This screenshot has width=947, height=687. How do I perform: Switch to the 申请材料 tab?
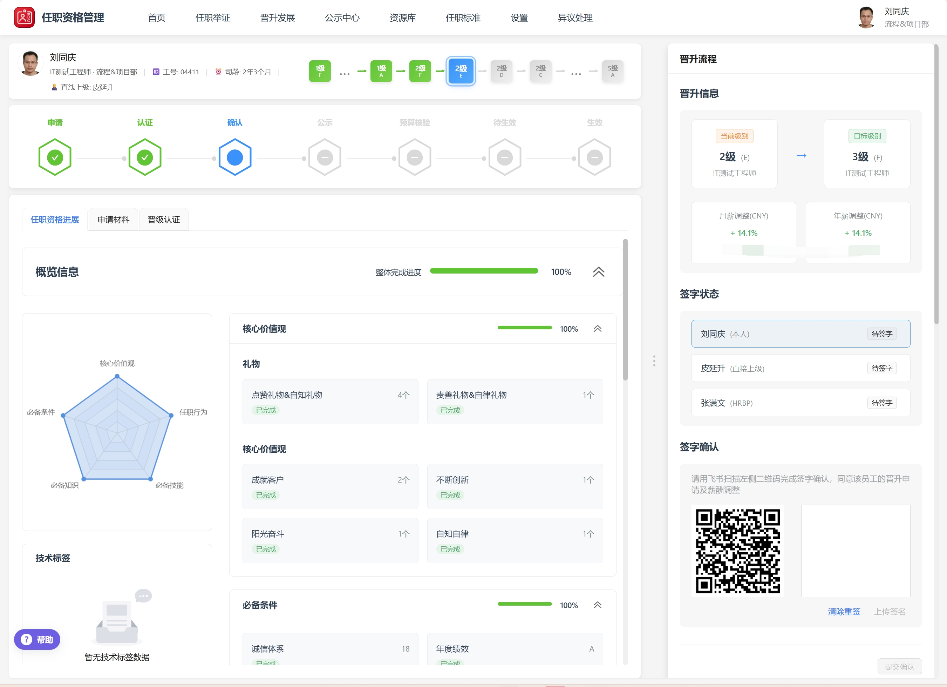(x=113, y=219)
